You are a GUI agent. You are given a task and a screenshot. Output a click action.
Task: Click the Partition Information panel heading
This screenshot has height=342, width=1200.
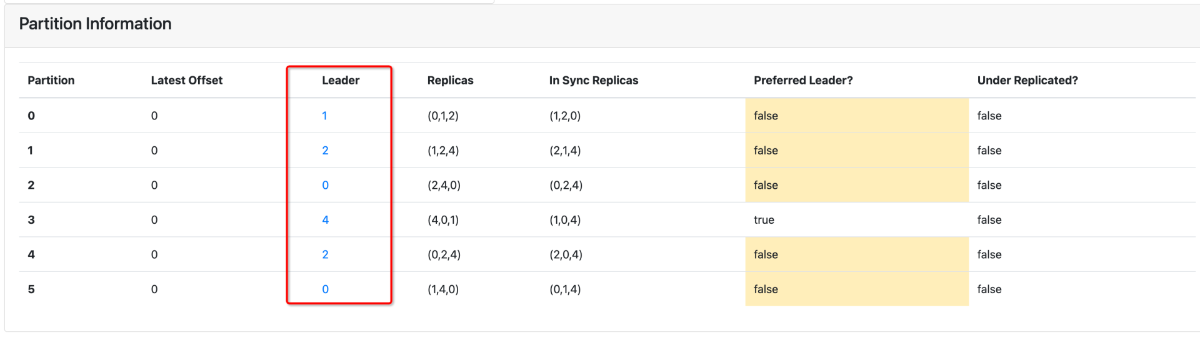click(x=95, y=24)
